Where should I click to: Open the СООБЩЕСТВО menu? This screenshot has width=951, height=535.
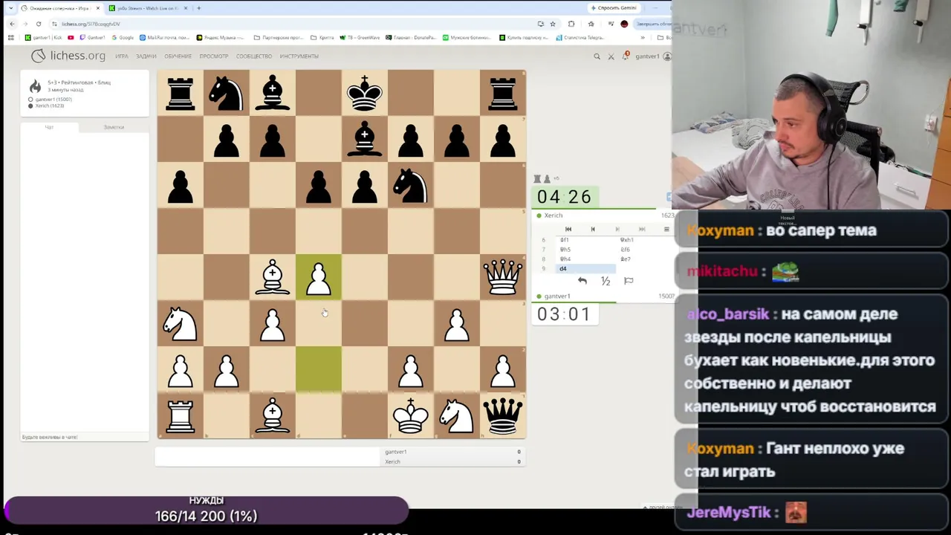[254, 56]
